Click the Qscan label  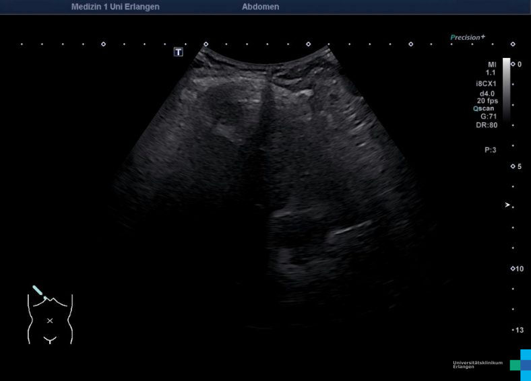tap(485, 108)
